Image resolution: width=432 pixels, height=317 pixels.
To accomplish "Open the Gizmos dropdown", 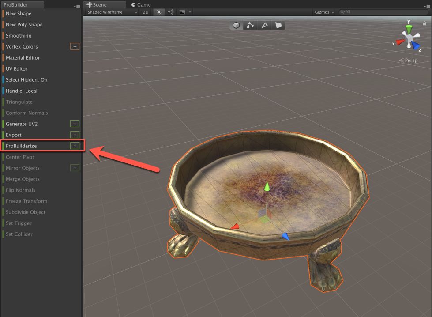I will [323, 12].
